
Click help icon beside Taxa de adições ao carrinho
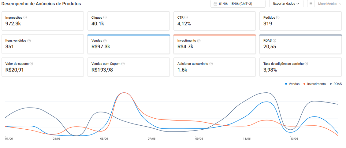306,64
